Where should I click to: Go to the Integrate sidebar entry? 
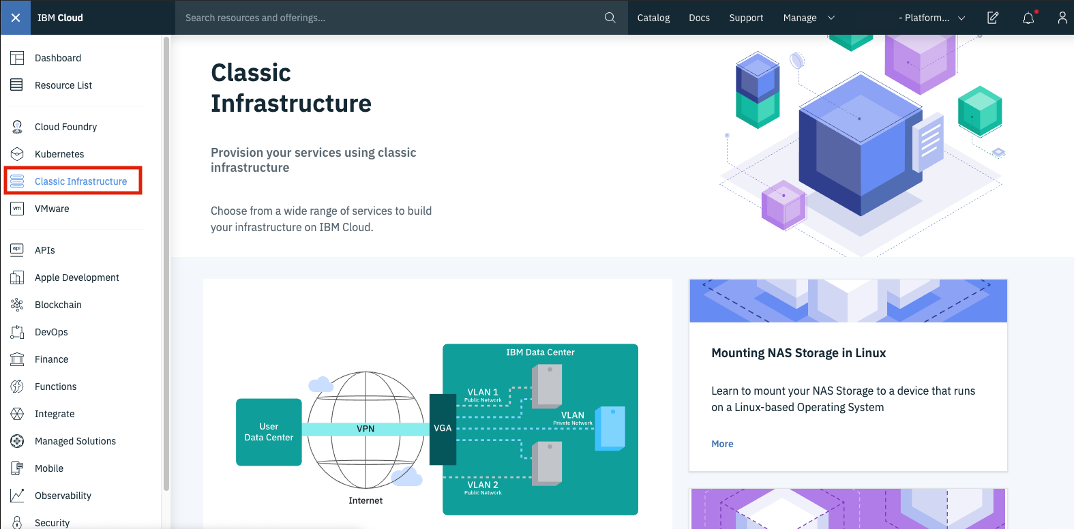[55, 414]
